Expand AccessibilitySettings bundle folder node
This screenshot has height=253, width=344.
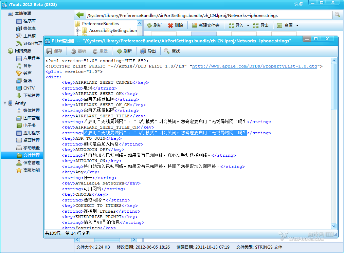coord(78,31)
